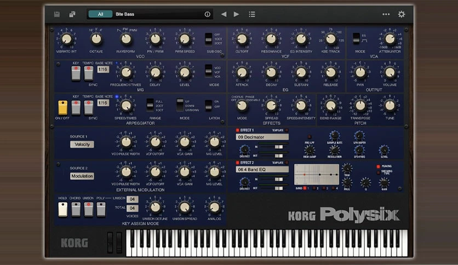This screenshot has width=458, height=265.
Task: Click the Bite Bass preset name
Action: pos(125,14)
